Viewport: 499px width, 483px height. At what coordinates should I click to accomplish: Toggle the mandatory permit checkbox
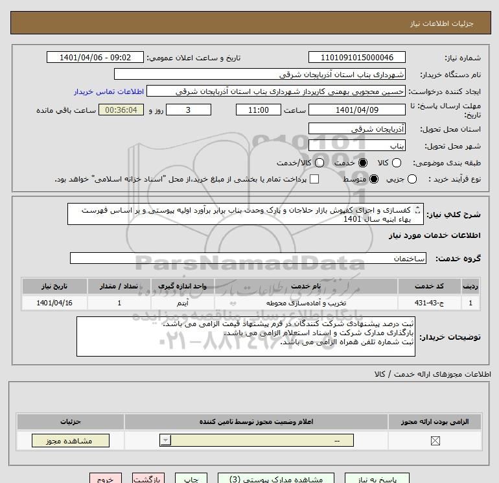point(435,441)
